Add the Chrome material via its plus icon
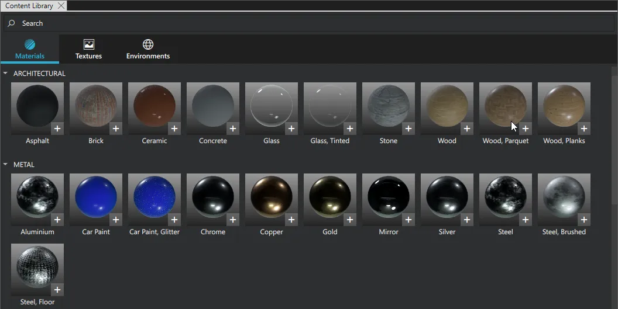 (x=233, y=220)
